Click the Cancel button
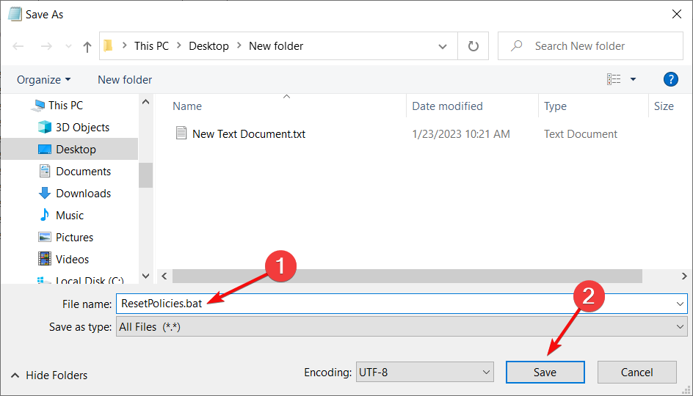 click(x=636, y=373)
